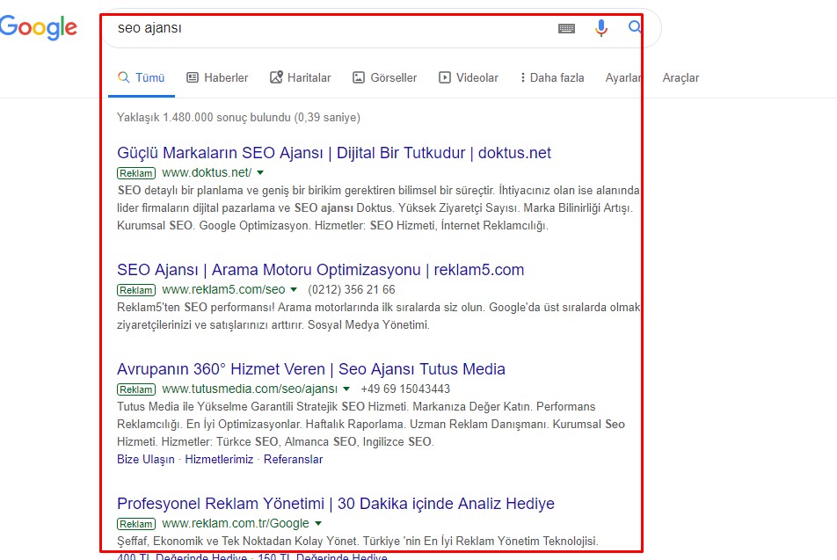Viewport: 837px width, 560px height.
Task: Open the dropdown next to www.reklam.com.tr/Google
Action: point(318,522)
